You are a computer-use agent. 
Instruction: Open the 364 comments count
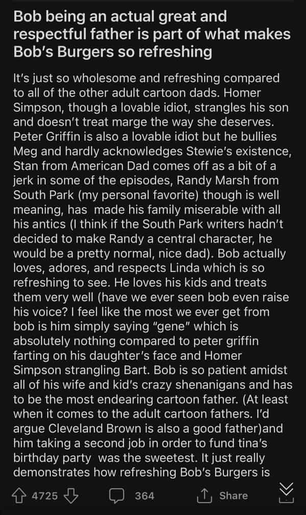pyautogui.click(x=145, y=495)
